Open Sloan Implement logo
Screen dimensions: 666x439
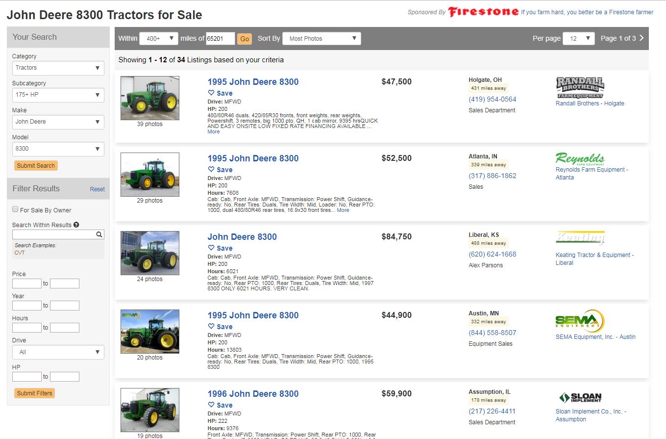580,397
